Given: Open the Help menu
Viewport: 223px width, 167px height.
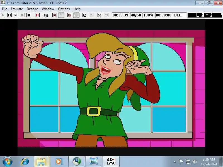Looking at the screenshot, I should point(77,9).
